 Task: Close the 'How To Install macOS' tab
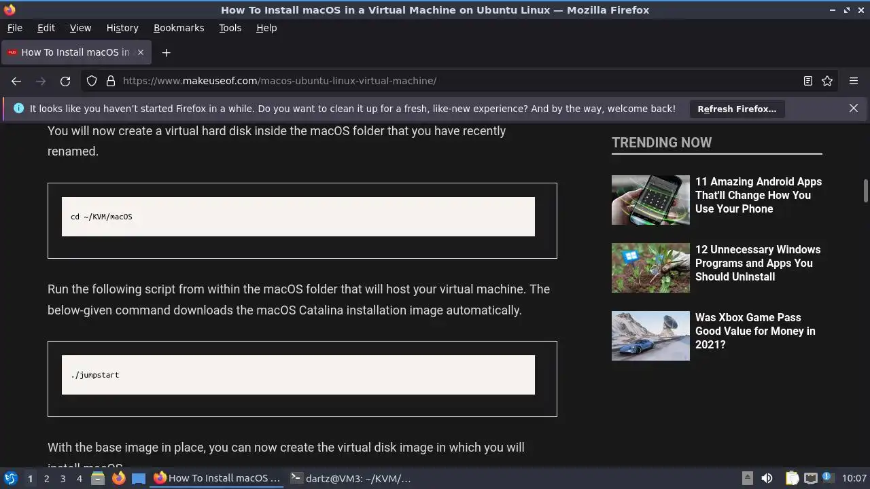(x=141, y=52)
